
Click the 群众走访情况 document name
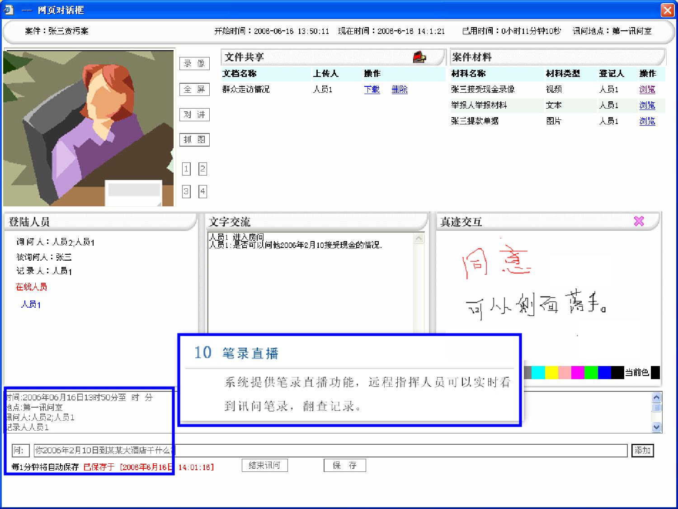click(x=246, y=89)
